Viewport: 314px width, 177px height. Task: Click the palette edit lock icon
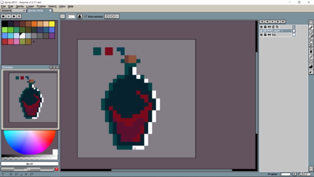click(3, 16)
